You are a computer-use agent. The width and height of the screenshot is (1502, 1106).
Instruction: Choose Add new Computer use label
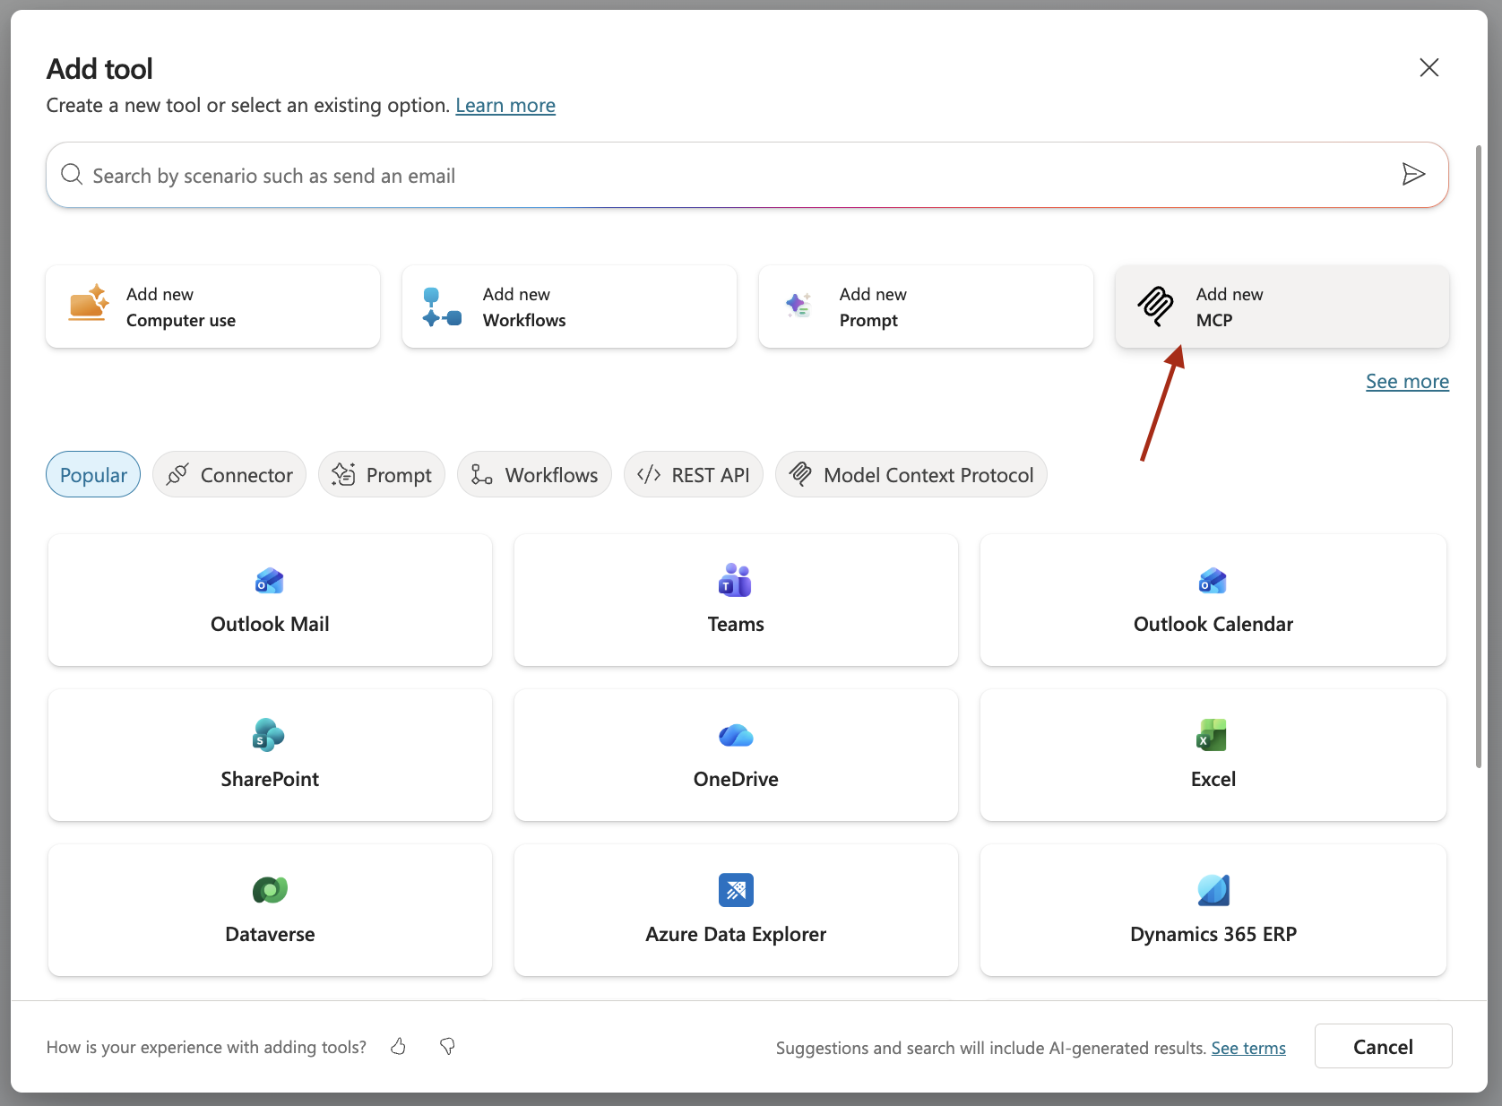[181, 307]
